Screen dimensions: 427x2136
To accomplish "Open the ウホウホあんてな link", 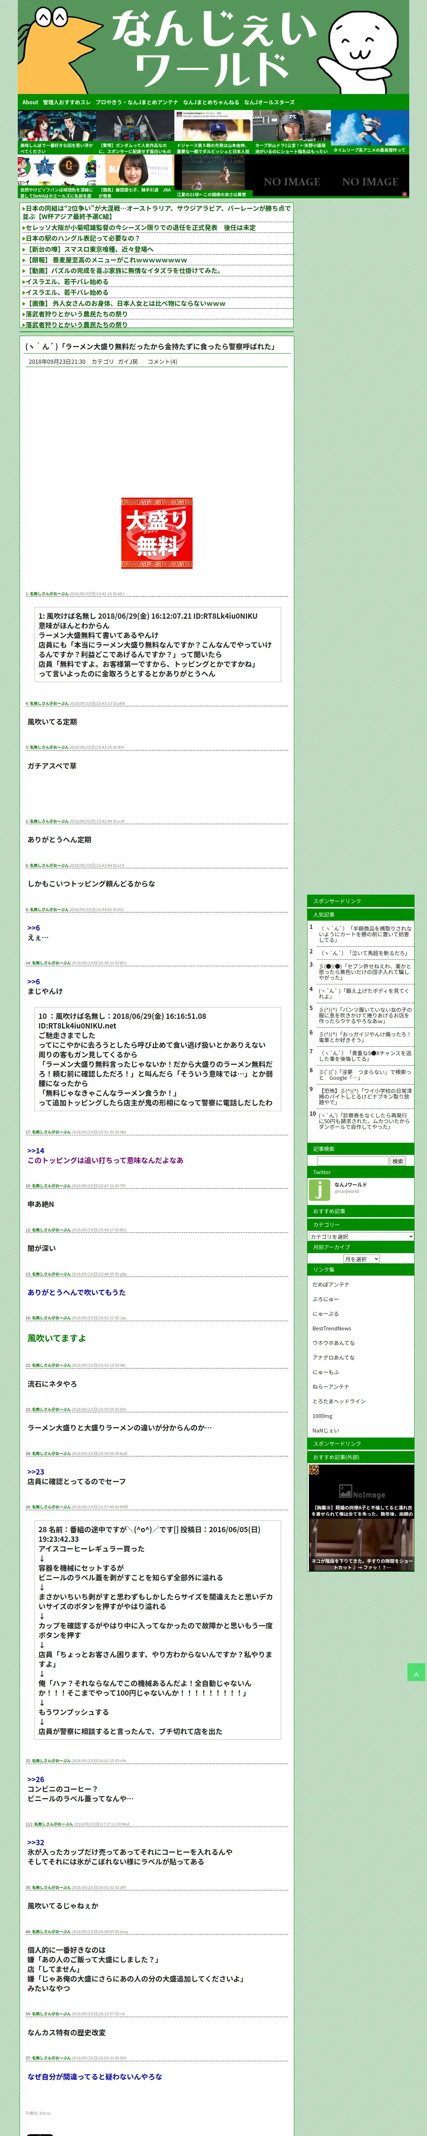I will point(333,1343).
